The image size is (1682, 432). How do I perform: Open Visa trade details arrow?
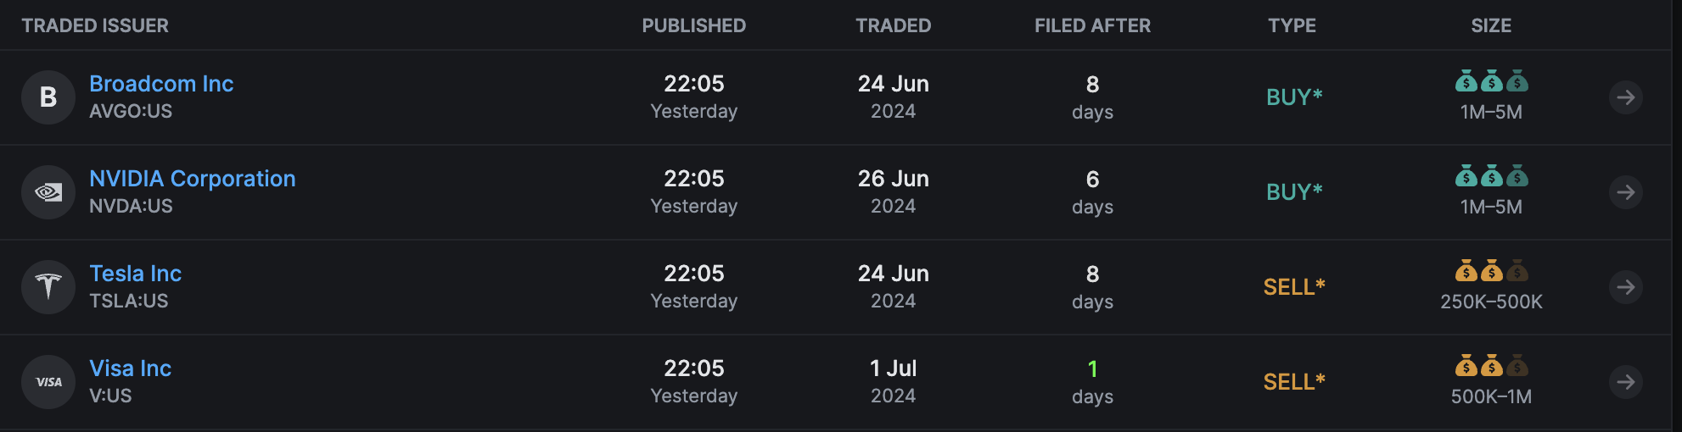coord(1625,382)
